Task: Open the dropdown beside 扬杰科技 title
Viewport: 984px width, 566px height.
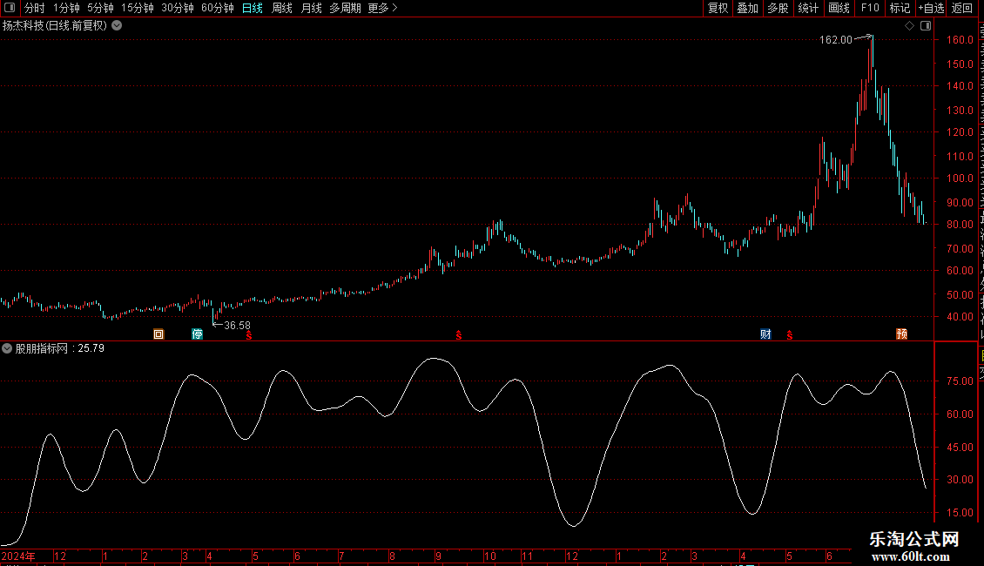Action: [117, 26]
